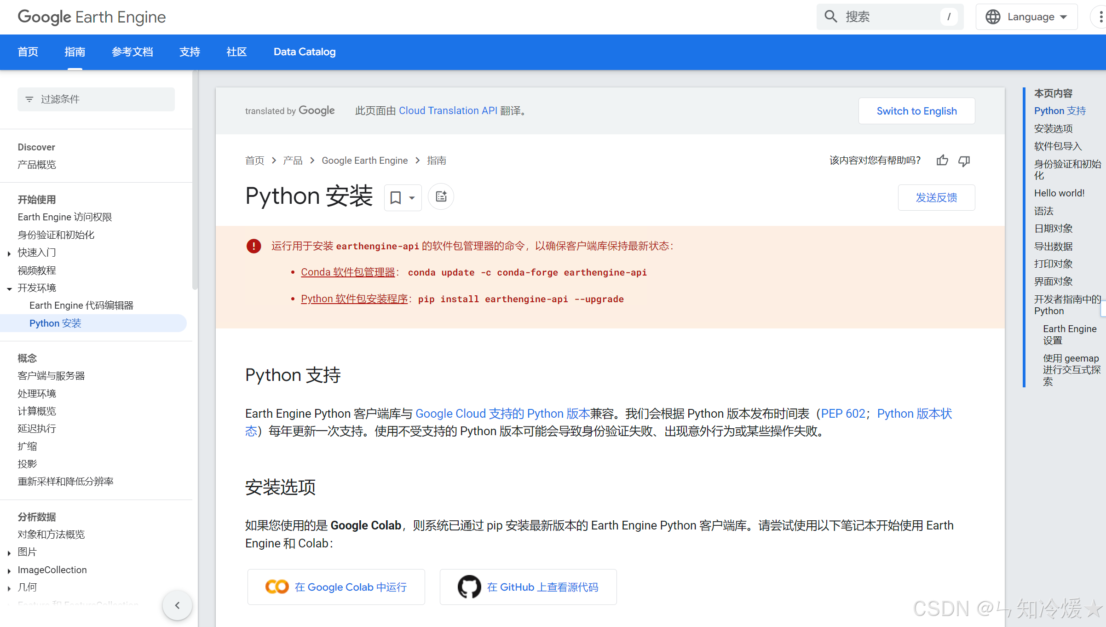
Task: Click the 过滤条件 filter field
Action: click(96, 99)
